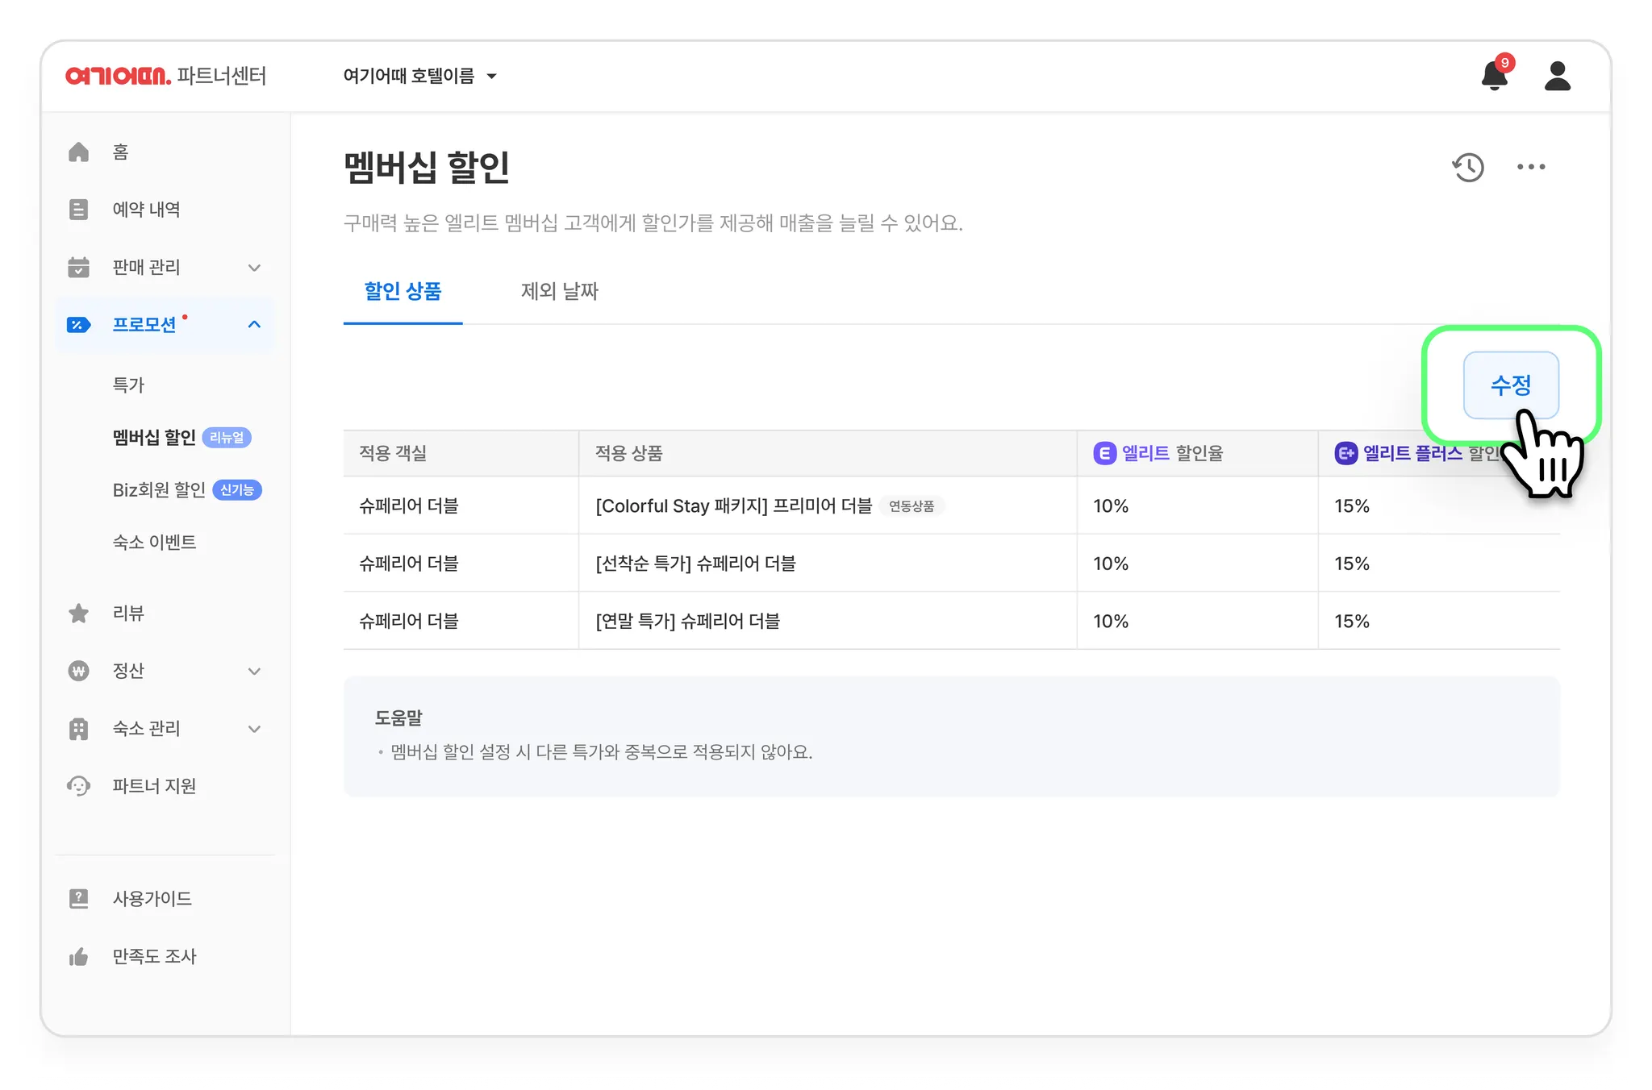Viewport: 1652px width, 1090px height.
Task: Click the 파트너 지원 headset icon
Action: click(x=78, y=786)
